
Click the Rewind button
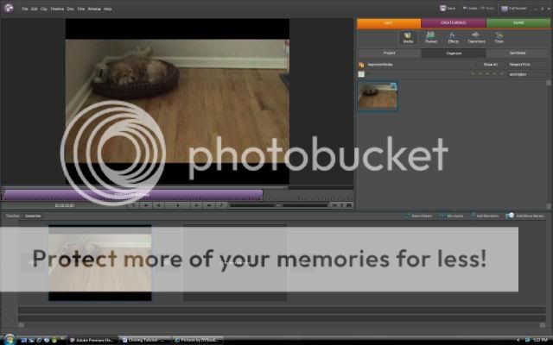tap(146, 205)
